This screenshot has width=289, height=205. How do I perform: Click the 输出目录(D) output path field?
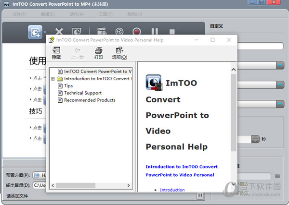(39, 185)
